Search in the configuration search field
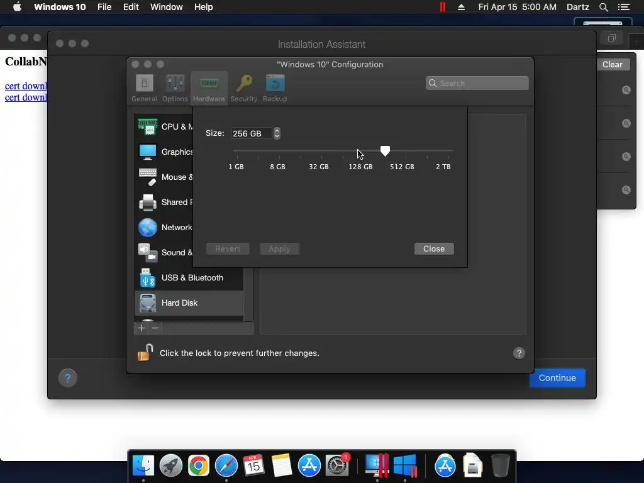This screenshot has width=644, height=483. pos(477,84)
